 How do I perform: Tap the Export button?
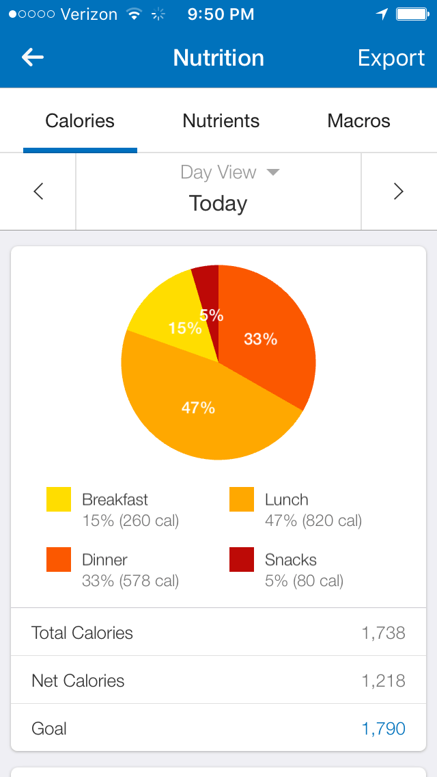tap(391, 58)
